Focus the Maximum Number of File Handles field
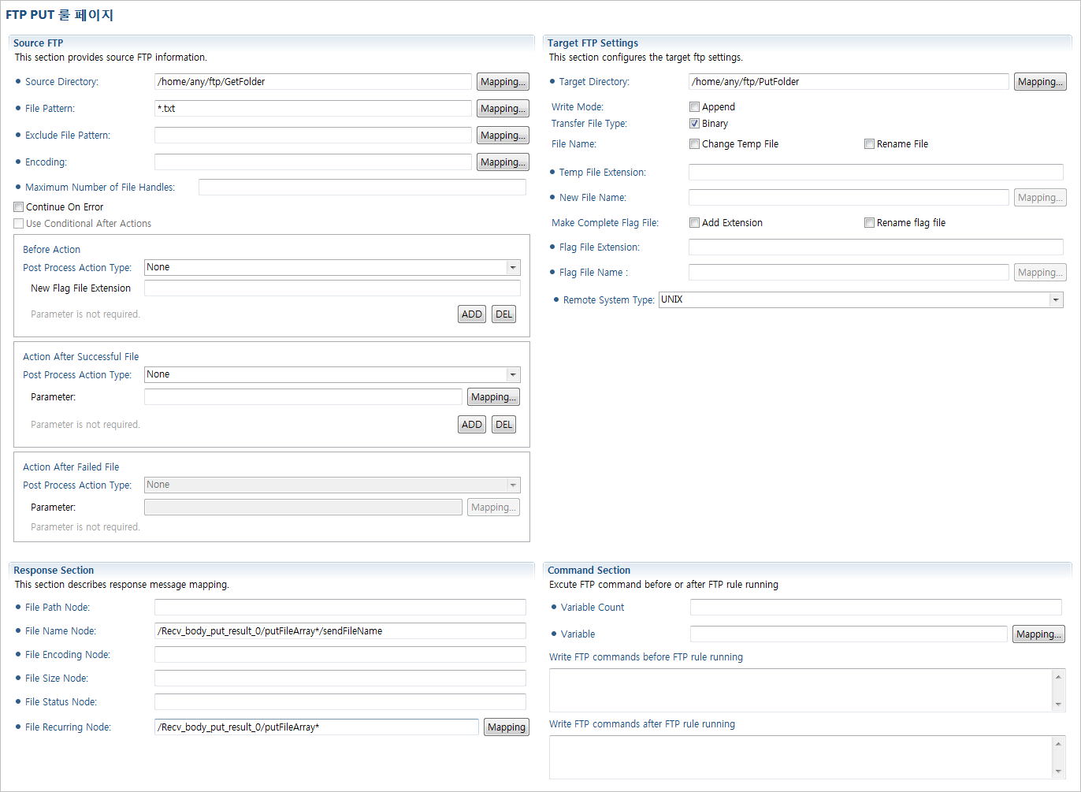1081x792 pixels. (362, 188)
